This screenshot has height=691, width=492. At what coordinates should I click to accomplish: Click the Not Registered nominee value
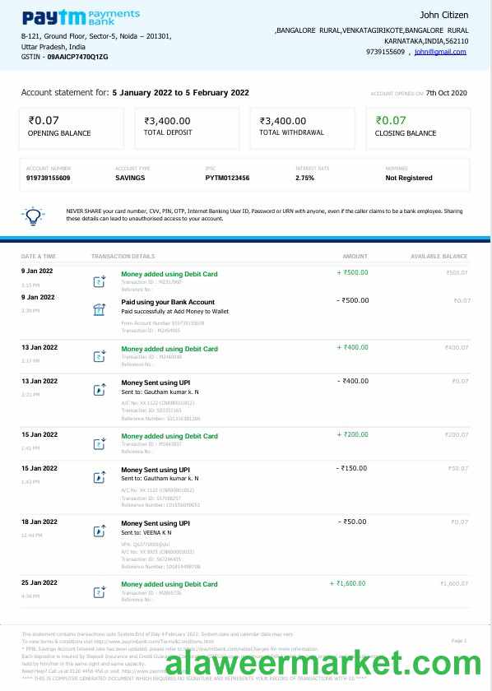pos(409,178)
